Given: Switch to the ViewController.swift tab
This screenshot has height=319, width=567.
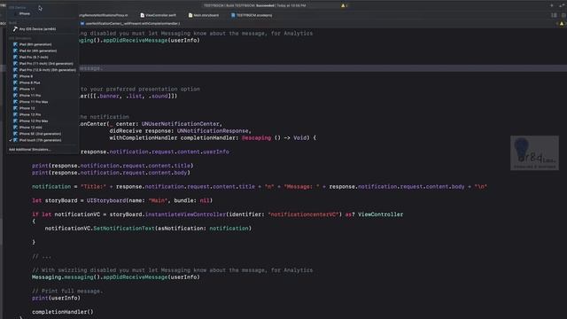Looking at the screenshot, I should click(158, 15).
